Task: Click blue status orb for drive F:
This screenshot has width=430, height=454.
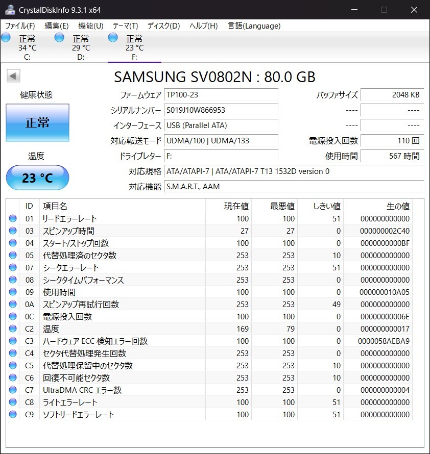Action: [x=113, y=37]
